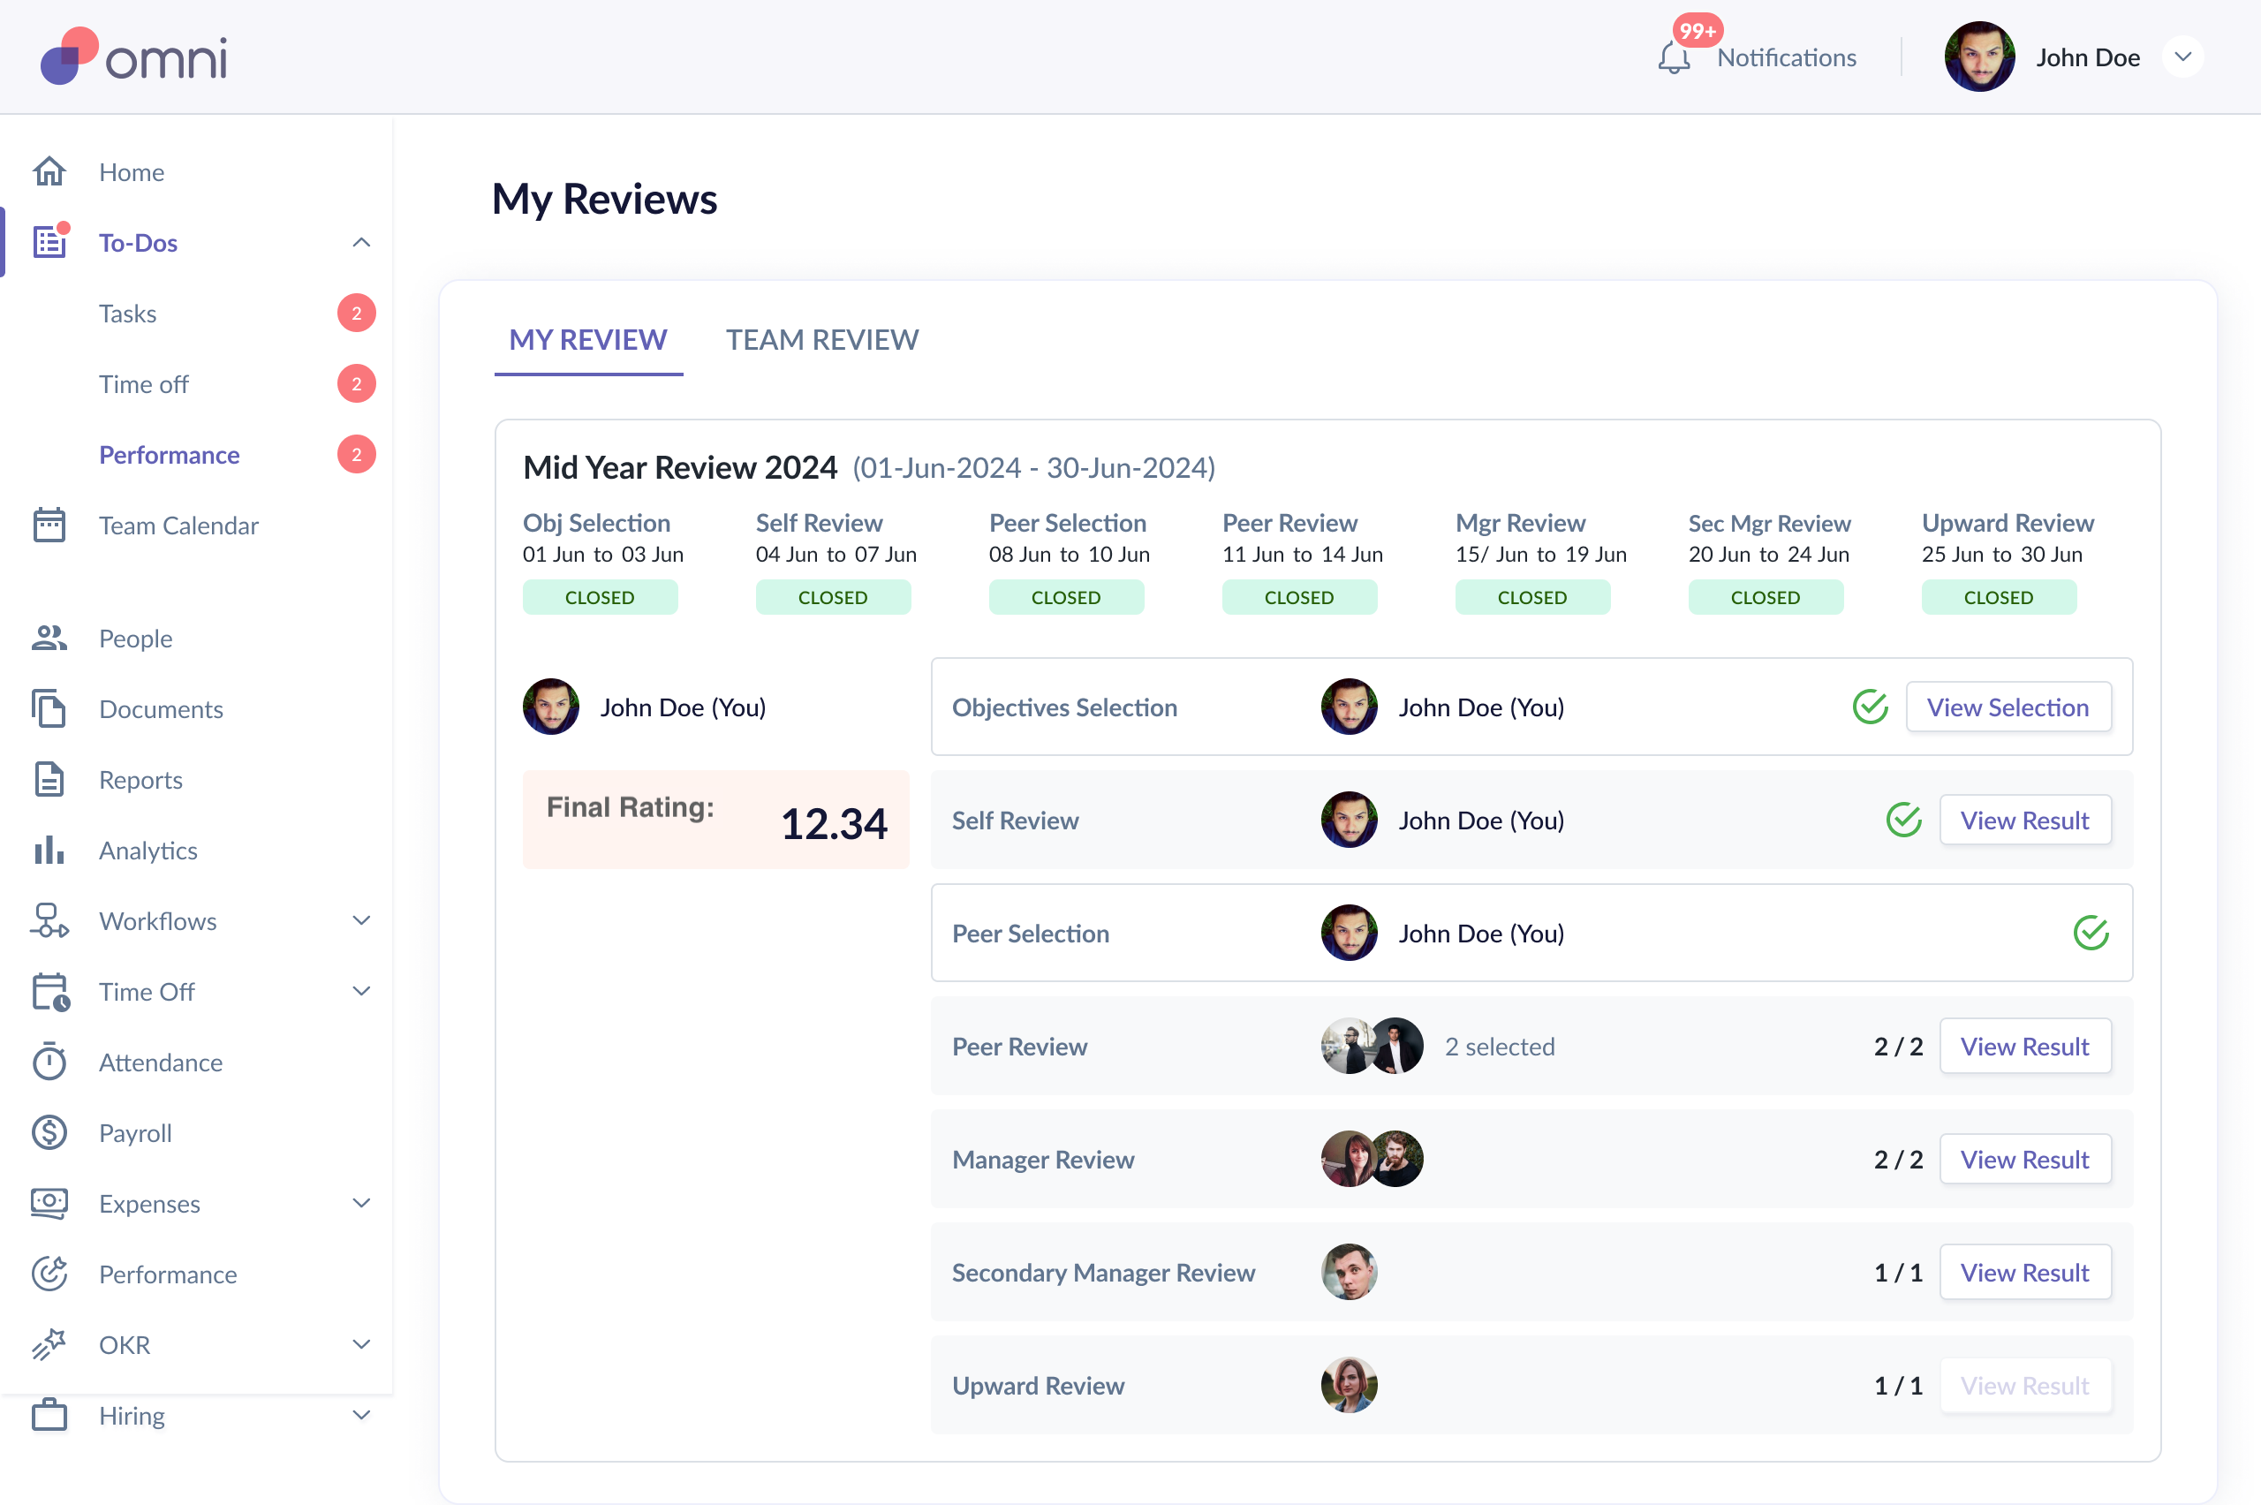Viewport: 2261px width, 1505px height.
Task: Open the John Doe profile dropdown
Action: (x=2182, y=57)
